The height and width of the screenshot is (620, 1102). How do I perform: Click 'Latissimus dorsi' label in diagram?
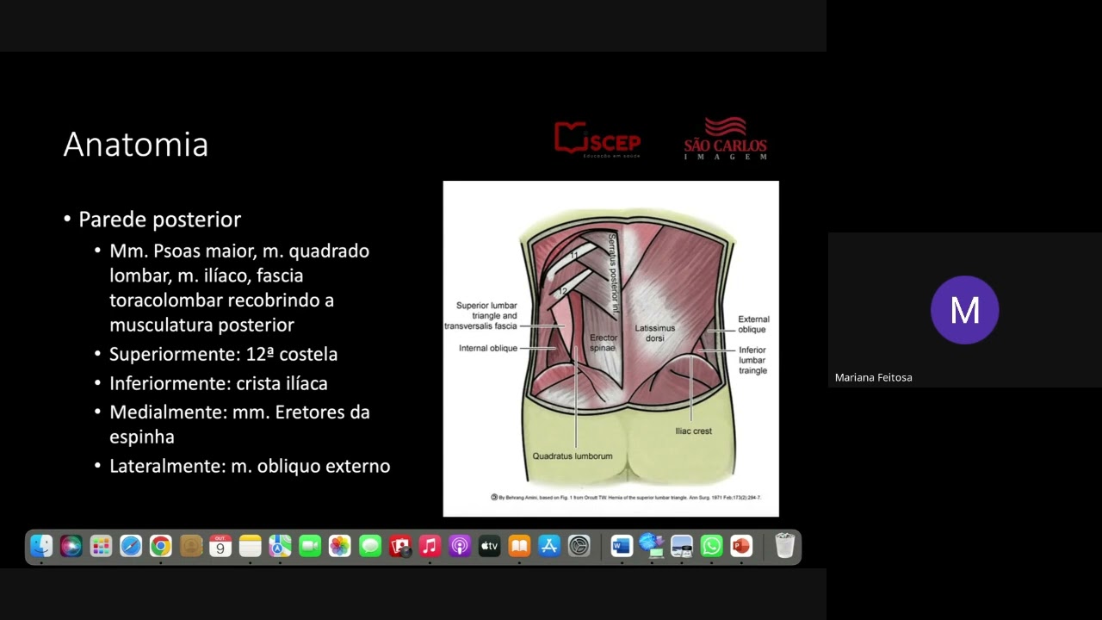[x=655, y=333]
